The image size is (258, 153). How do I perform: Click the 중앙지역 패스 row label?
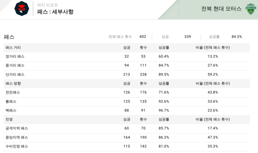point(17,138)
